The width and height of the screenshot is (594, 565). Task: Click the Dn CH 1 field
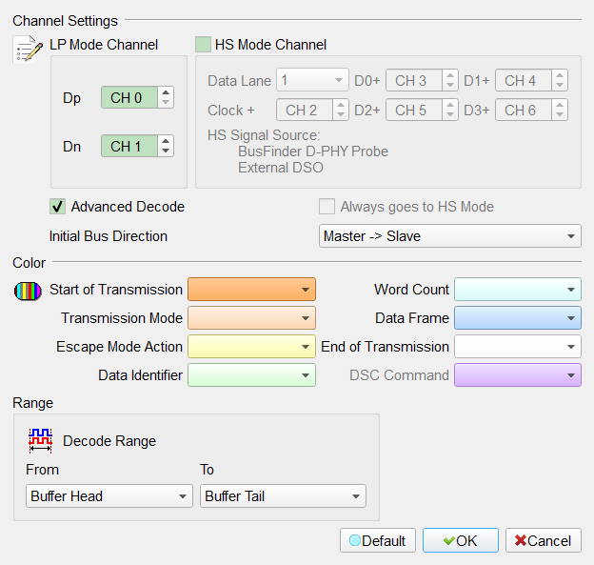coord(129,146)
